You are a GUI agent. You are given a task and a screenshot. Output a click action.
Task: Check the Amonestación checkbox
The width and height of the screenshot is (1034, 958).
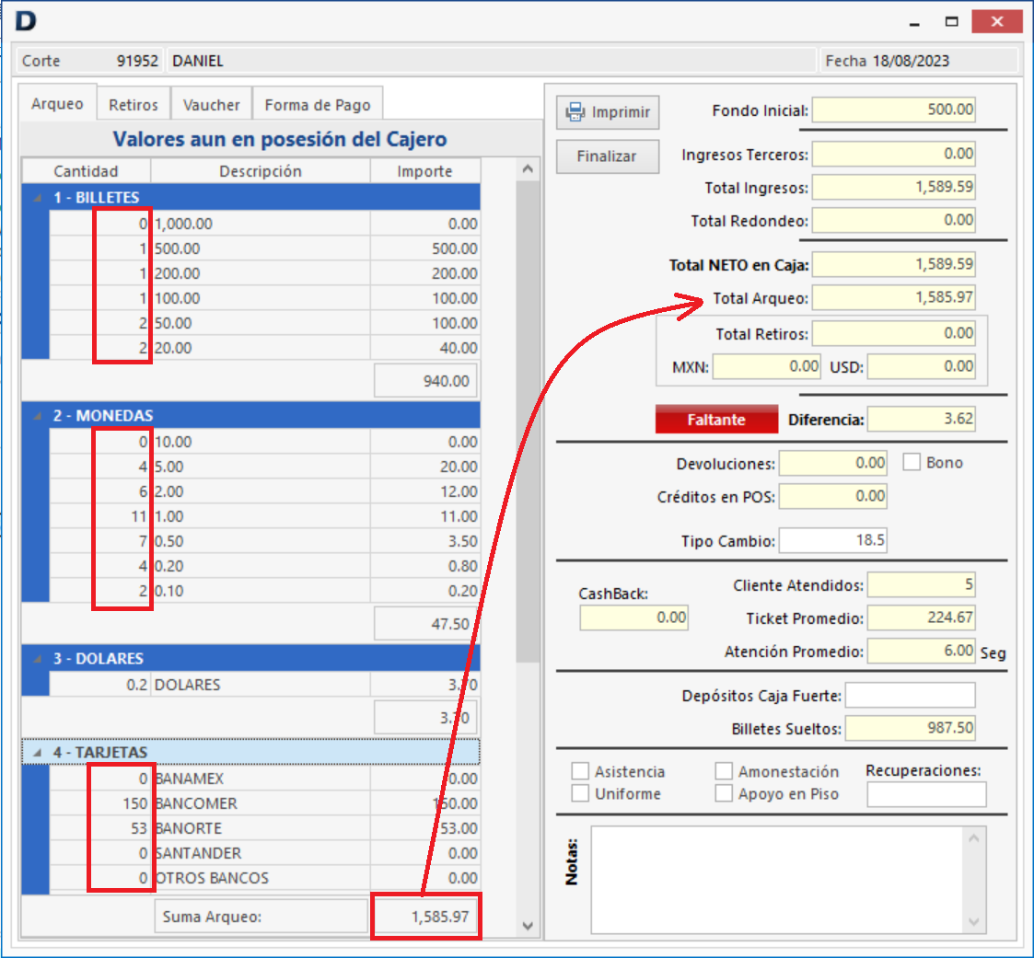pos(724,771)
